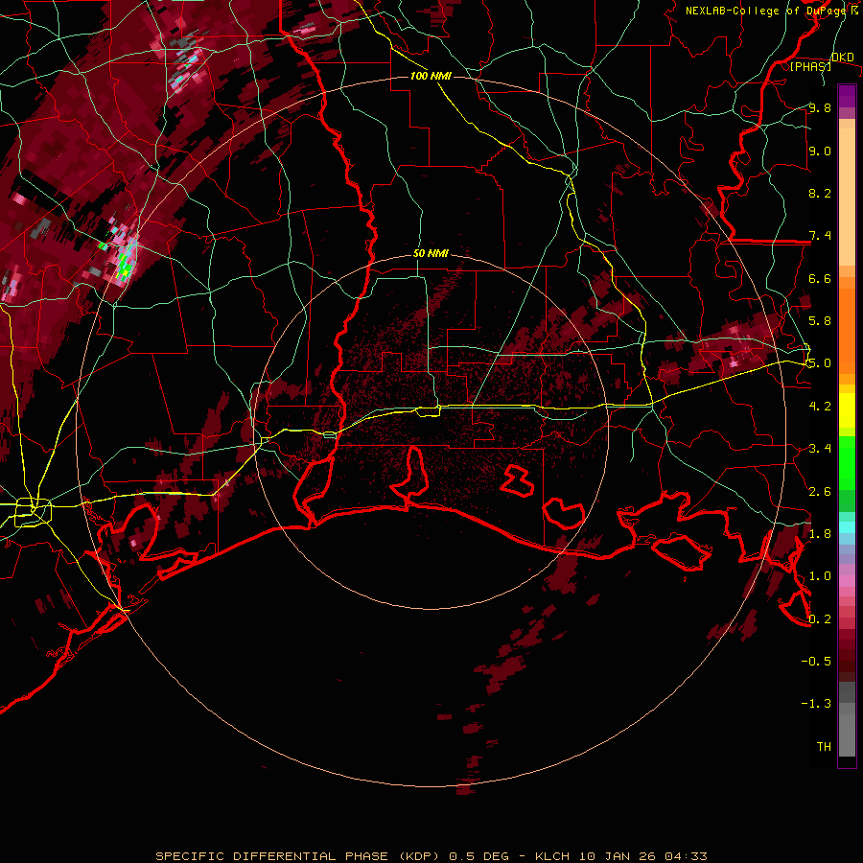Click the 5.0 value on the color scale
The width and height of the screenshot is (863, 863).
tap(820, 363)
